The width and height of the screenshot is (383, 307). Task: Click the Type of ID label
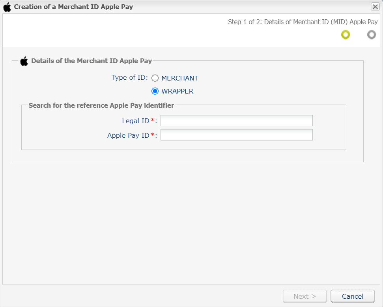[130, 77]
